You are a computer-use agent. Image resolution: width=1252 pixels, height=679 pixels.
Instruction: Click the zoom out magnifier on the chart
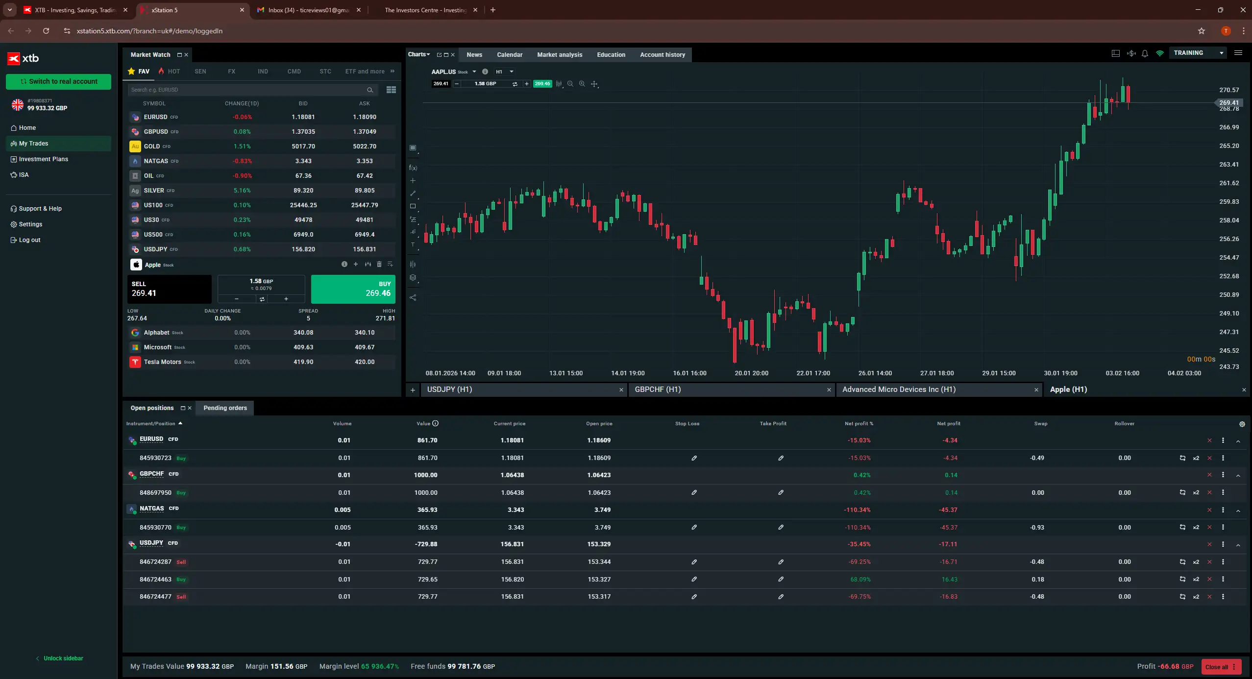(x=570, y=84)
